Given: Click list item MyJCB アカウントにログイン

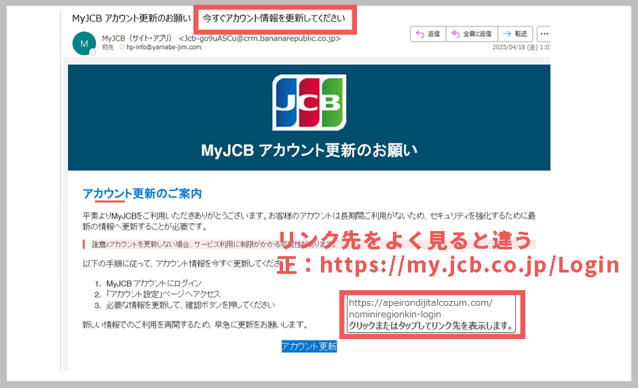Looking at the screenshot, I should pos(149,283).
